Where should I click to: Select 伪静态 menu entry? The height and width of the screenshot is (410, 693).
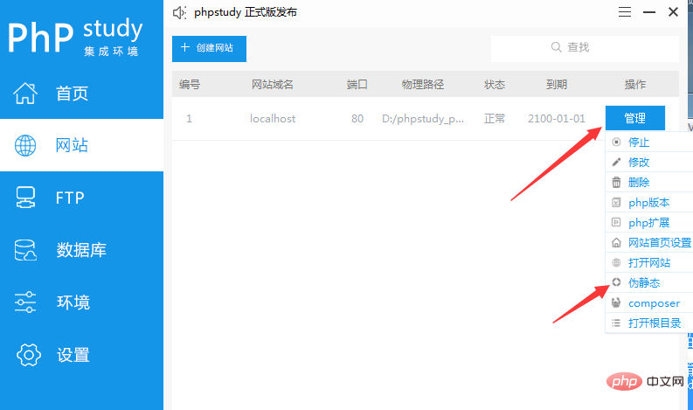[x=649, y=282]
